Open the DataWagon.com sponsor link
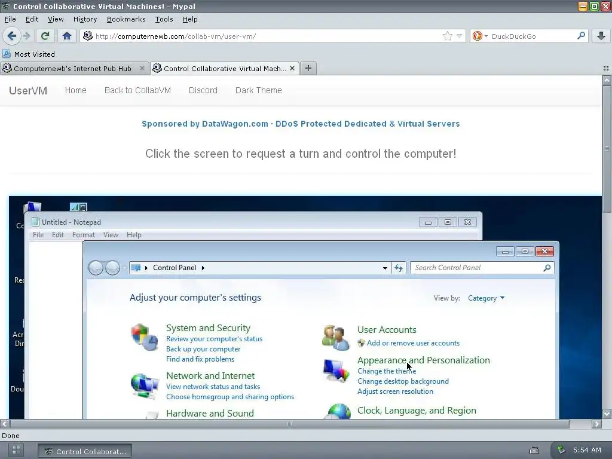612x459 pixels. (x=301, y=124)
